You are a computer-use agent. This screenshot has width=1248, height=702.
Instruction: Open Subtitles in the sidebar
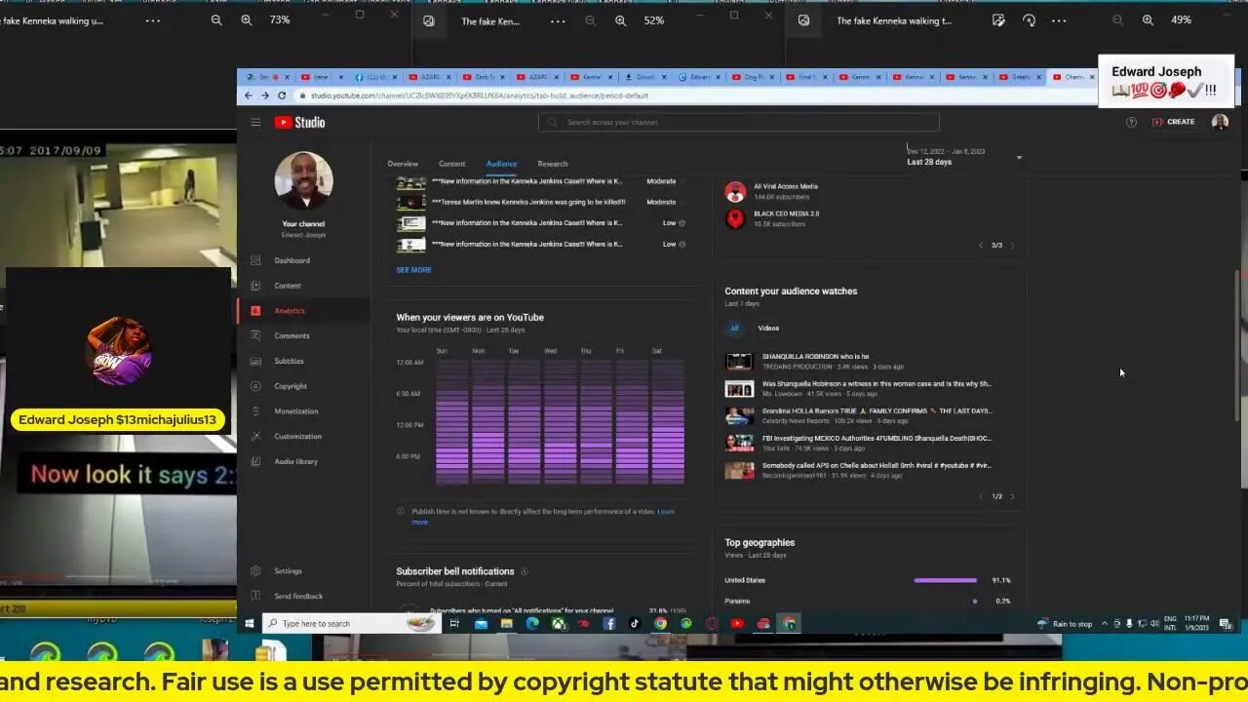(289, 361)
